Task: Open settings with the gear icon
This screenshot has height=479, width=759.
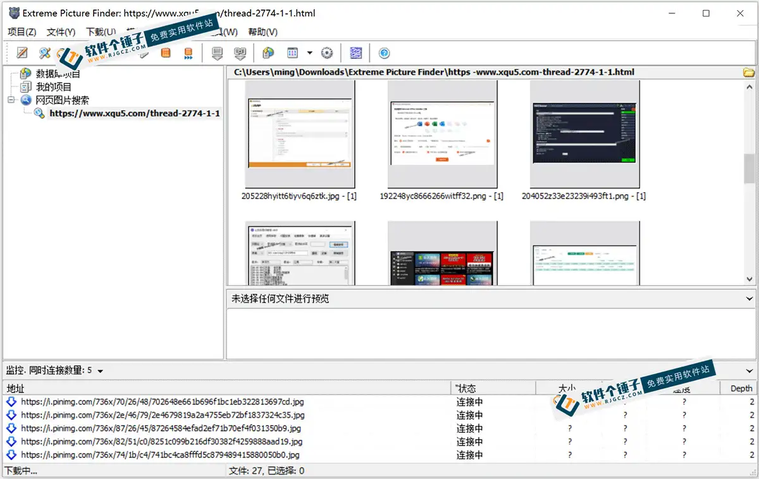Action: coord(327,53)
